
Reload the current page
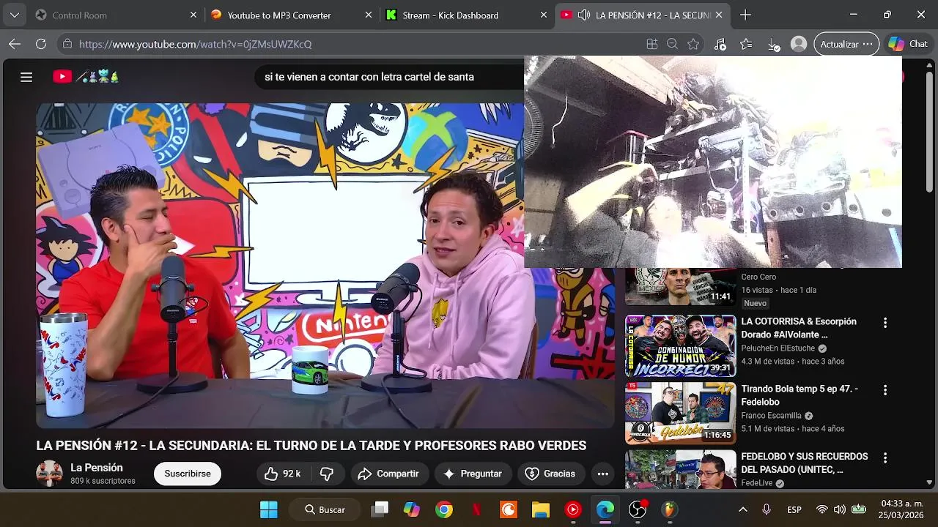41,44
